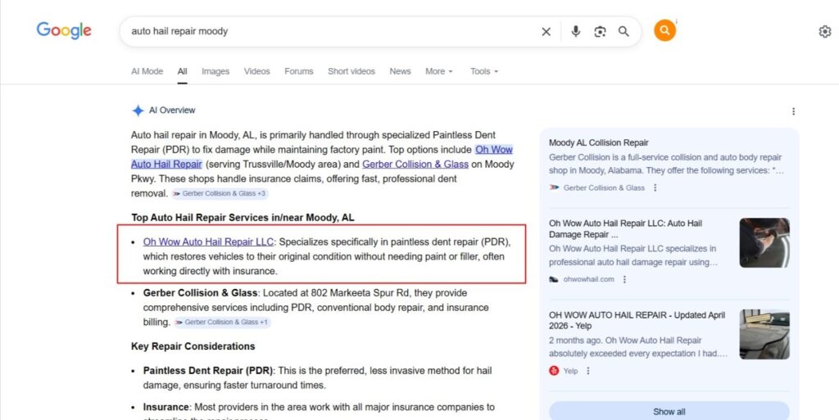Expand the More search filters dropdown

pyautogui.click(x=438, y=71)
